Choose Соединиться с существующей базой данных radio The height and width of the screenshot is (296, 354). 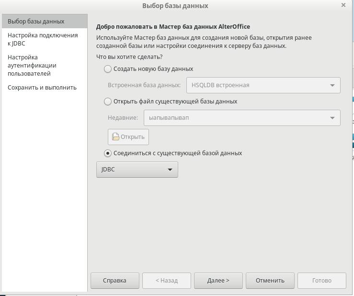pos(108,153)
